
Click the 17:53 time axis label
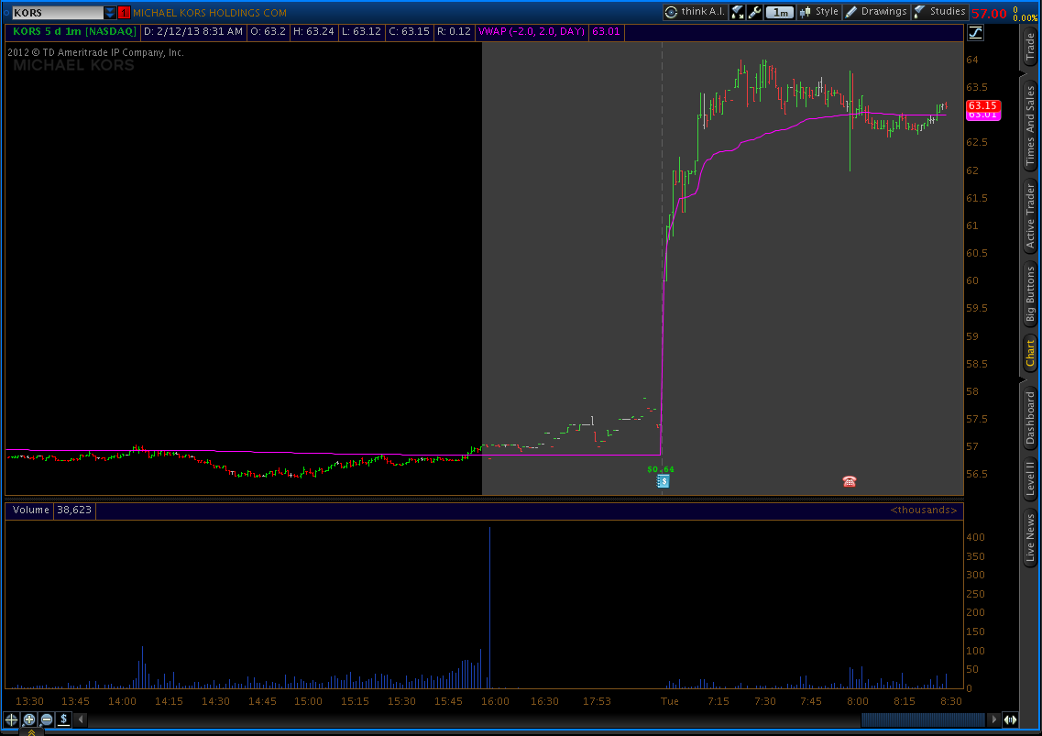coord(597,701)
